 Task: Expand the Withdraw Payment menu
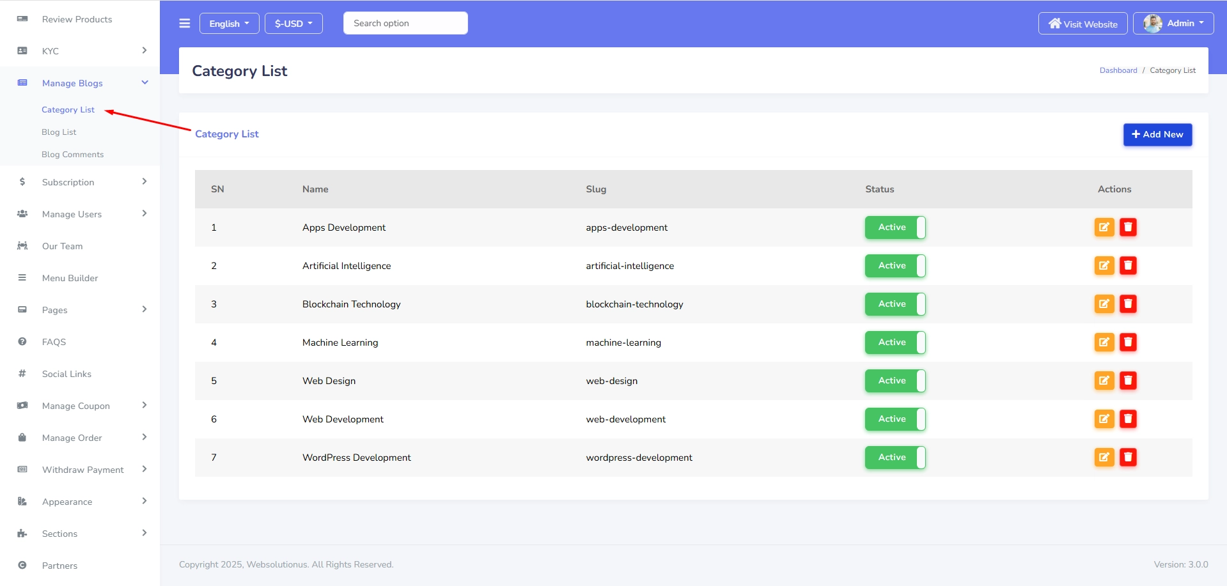click(x=80, y=470)
